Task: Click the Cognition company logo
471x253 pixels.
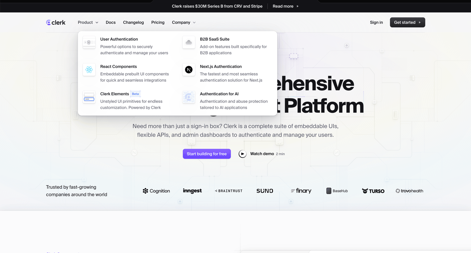Action: point(156,191)
